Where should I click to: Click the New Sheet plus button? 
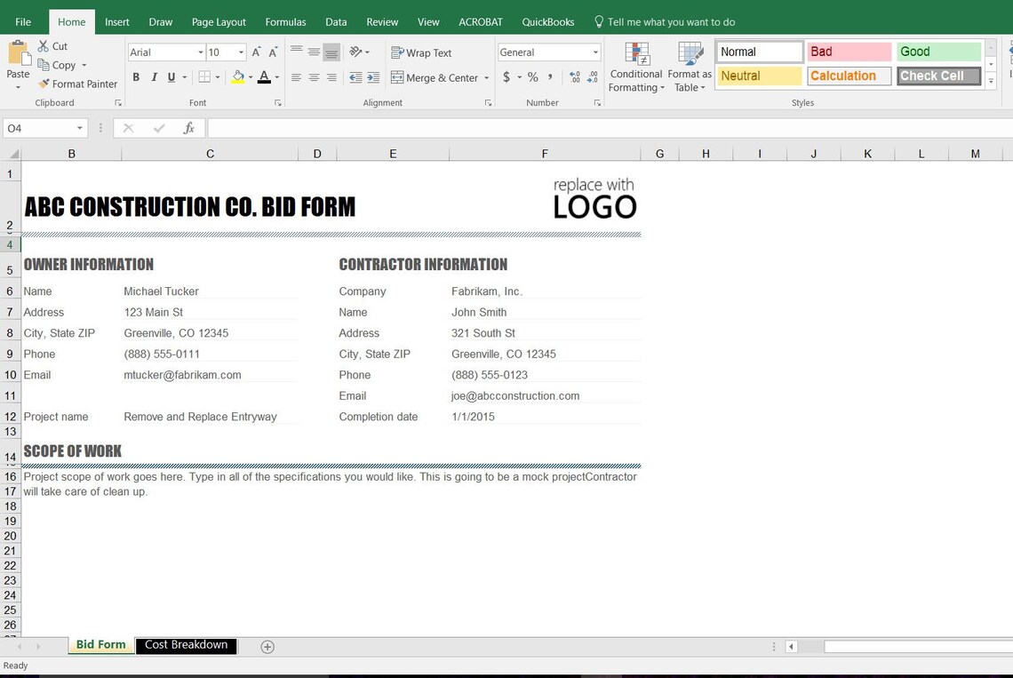tap(267, 646)
